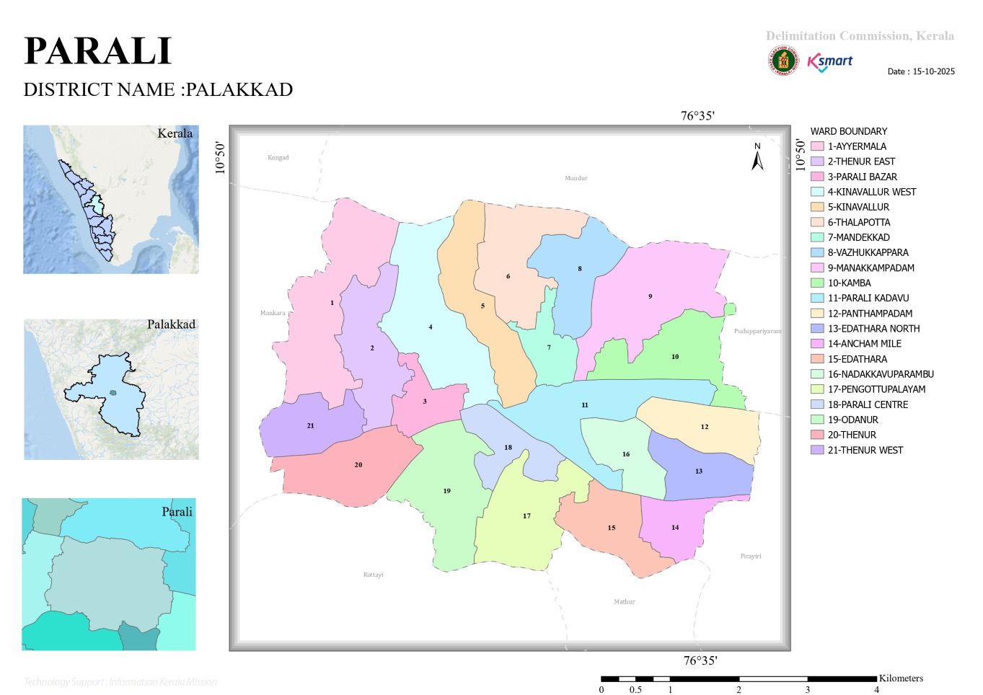The height and width of the screenshot is (695, 983).
Task: Click the Mathur neighbouring area label
Action: 625,601
